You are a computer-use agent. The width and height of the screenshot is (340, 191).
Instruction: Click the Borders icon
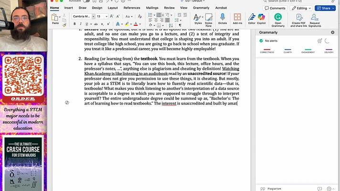pos(159,25)
